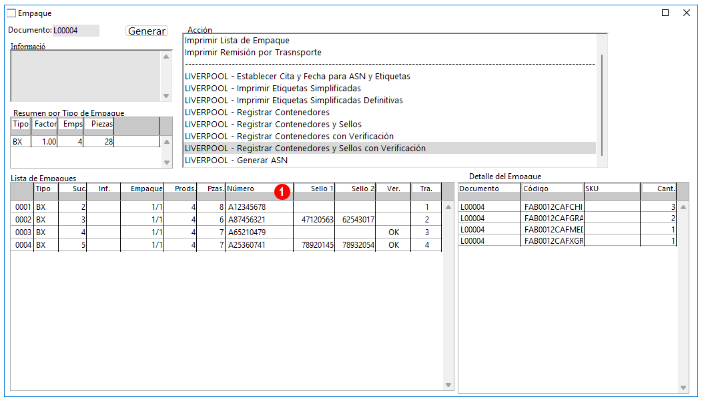Select 'Imprimir Remisión por Trasnsporte' action
Screen dimensions: 702x403
click(390, 53)
